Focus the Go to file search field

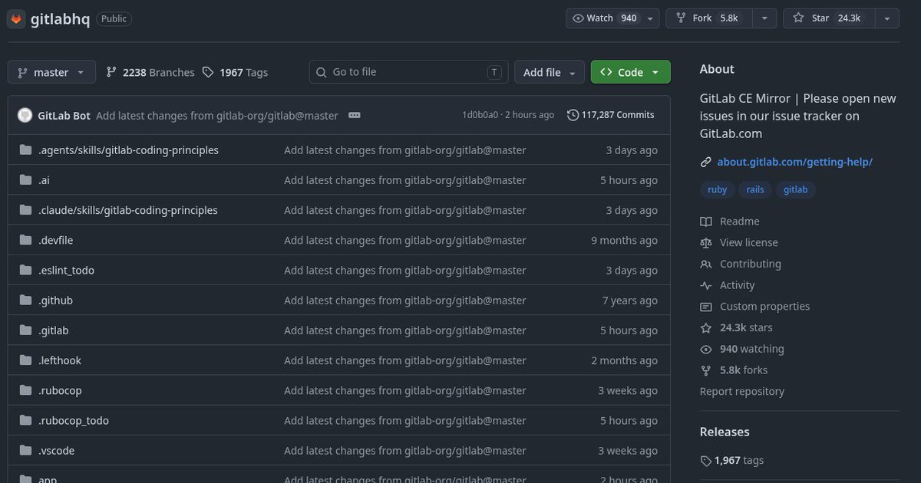pos(408,72)
